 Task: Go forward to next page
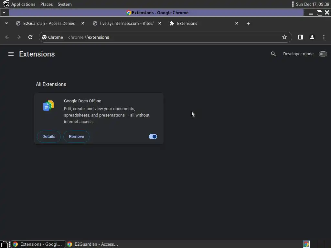tap(19, 37)
